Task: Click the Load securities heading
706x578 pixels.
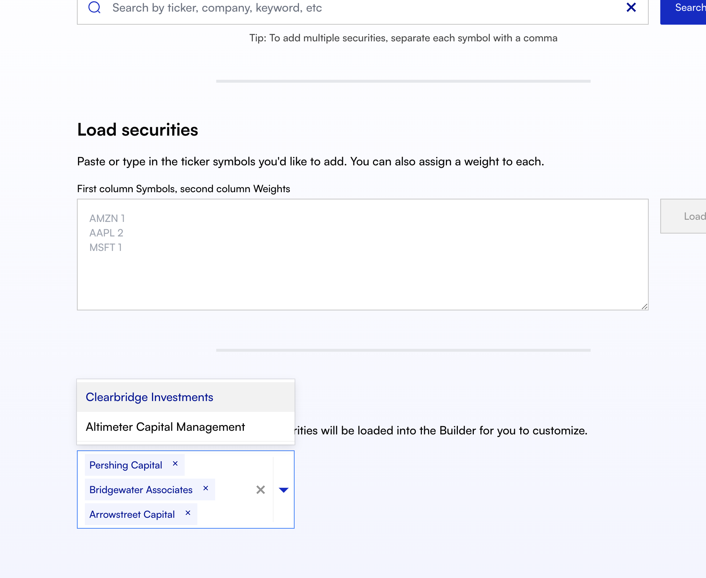Action: [x=138, y=130]
